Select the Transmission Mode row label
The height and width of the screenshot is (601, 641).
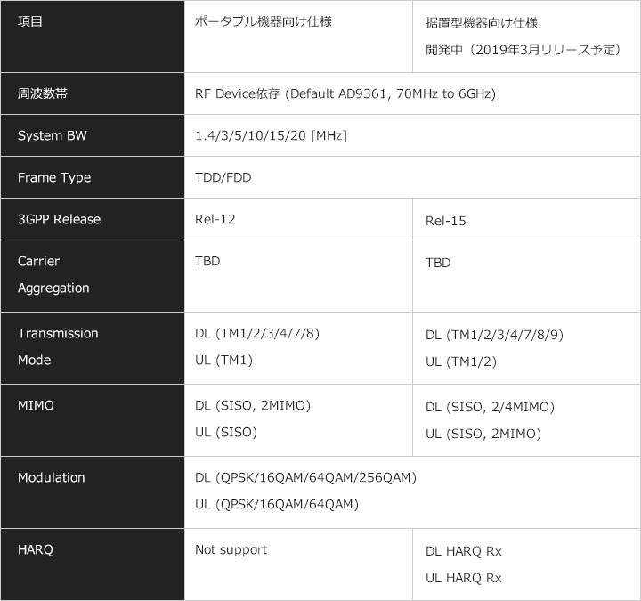point(93,348)
